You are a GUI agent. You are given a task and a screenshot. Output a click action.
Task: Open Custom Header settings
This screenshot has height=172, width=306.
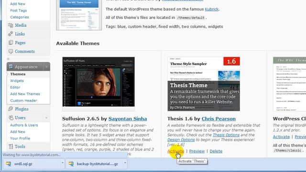coord(23,100)
